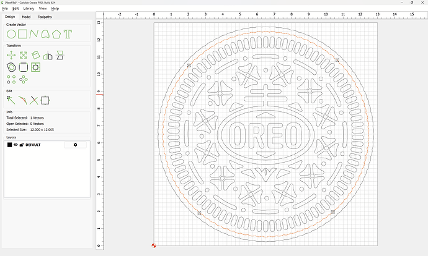Screen dimensions: 428x256
Task: Select the Offset Vectors tool
Action: pos(11,67)
